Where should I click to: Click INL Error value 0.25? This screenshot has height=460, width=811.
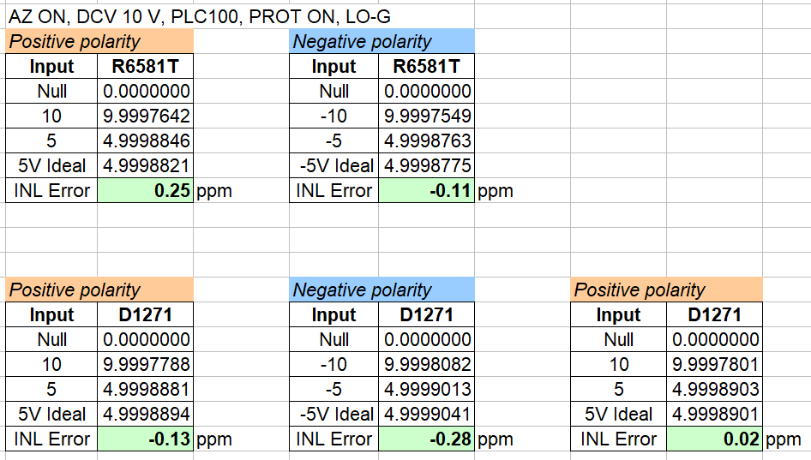146,190
